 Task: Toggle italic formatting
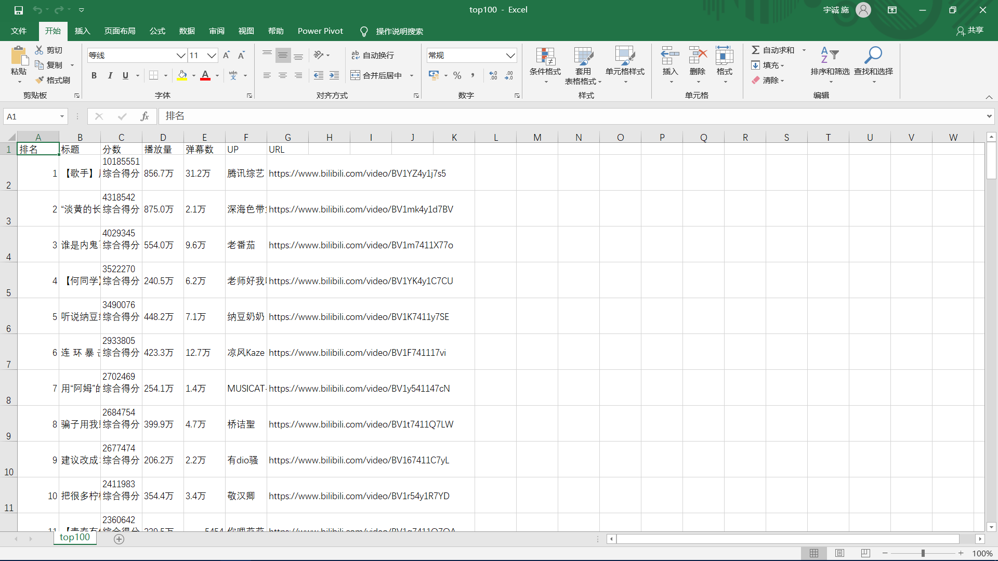110,75
